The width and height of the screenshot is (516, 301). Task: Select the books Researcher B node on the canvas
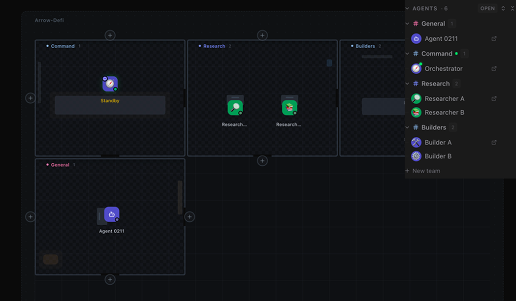pyautogui.click(x=290, y=107)
